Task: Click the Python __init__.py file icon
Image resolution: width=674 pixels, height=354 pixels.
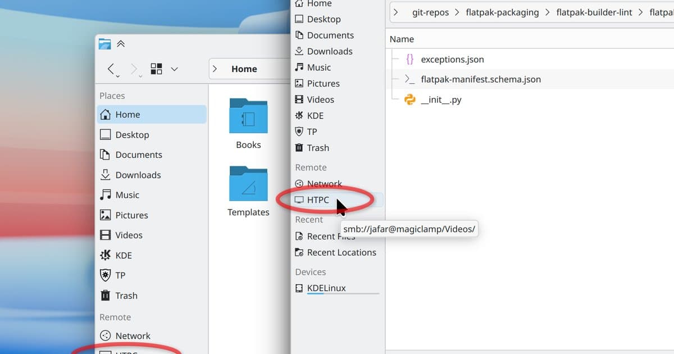Action: pyautogui.click(x=410, y=99)
